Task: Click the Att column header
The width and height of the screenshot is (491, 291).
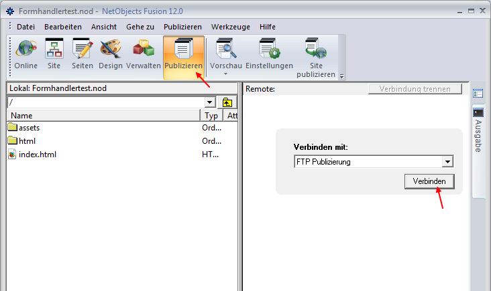Action: tap(231, 116)
